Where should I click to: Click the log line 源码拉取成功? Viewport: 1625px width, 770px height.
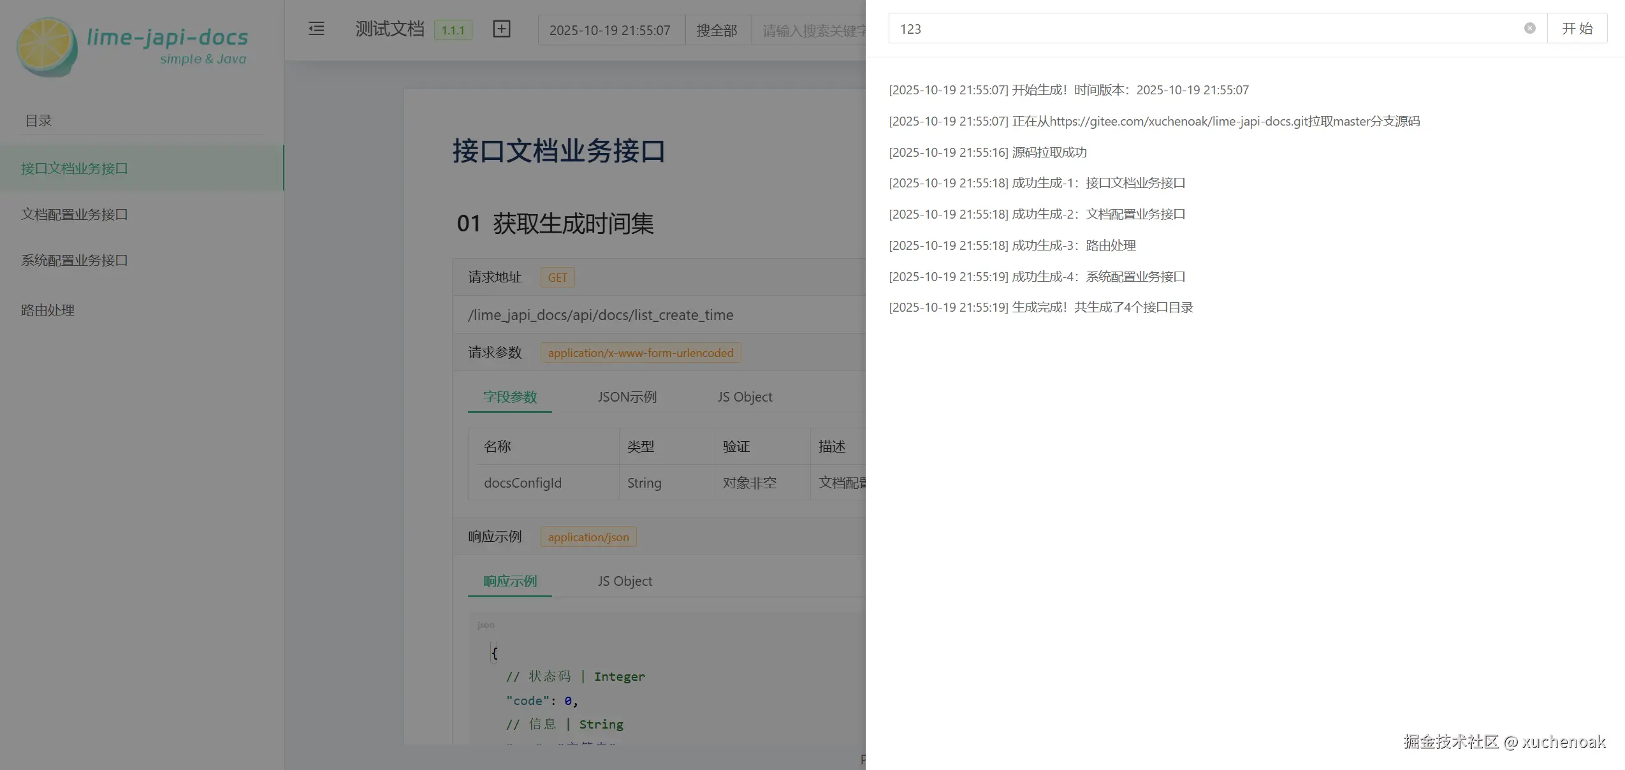pyautogui.click(x=988, y=152)
